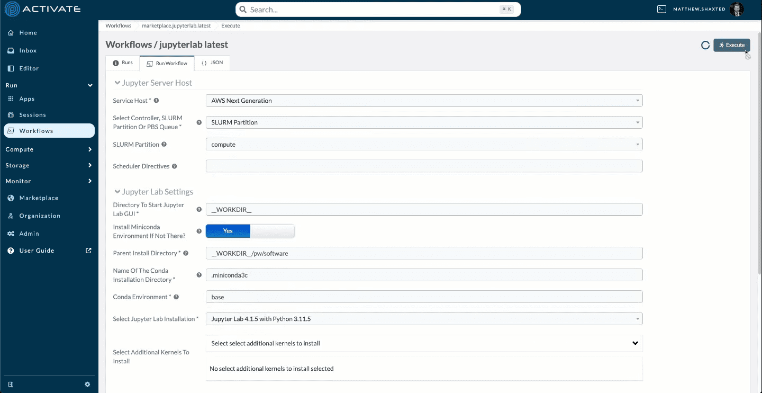Click the Marketplace globe icon
Image resolution: width=762 pixels, height=393 pixels.
click(x=11, y=198)
